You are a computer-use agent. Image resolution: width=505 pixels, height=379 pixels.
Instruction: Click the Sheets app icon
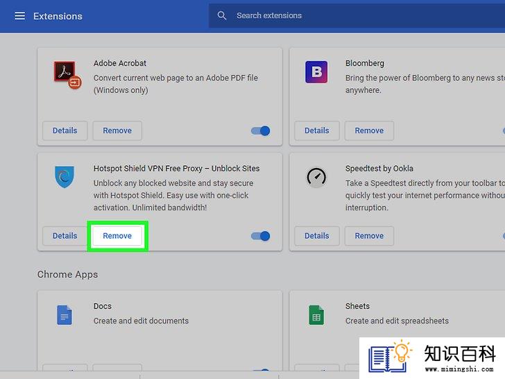click(x=316, y=314)
